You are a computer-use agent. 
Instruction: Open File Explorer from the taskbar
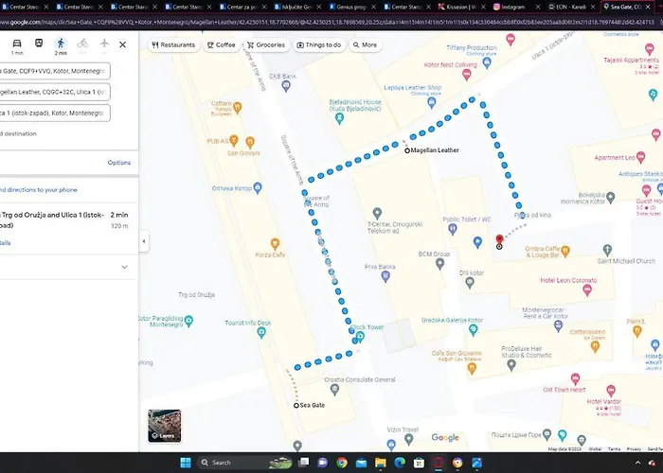tap(381, 463)
